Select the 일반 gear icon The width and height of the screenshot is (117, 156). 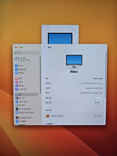click(x=17, y=95)
